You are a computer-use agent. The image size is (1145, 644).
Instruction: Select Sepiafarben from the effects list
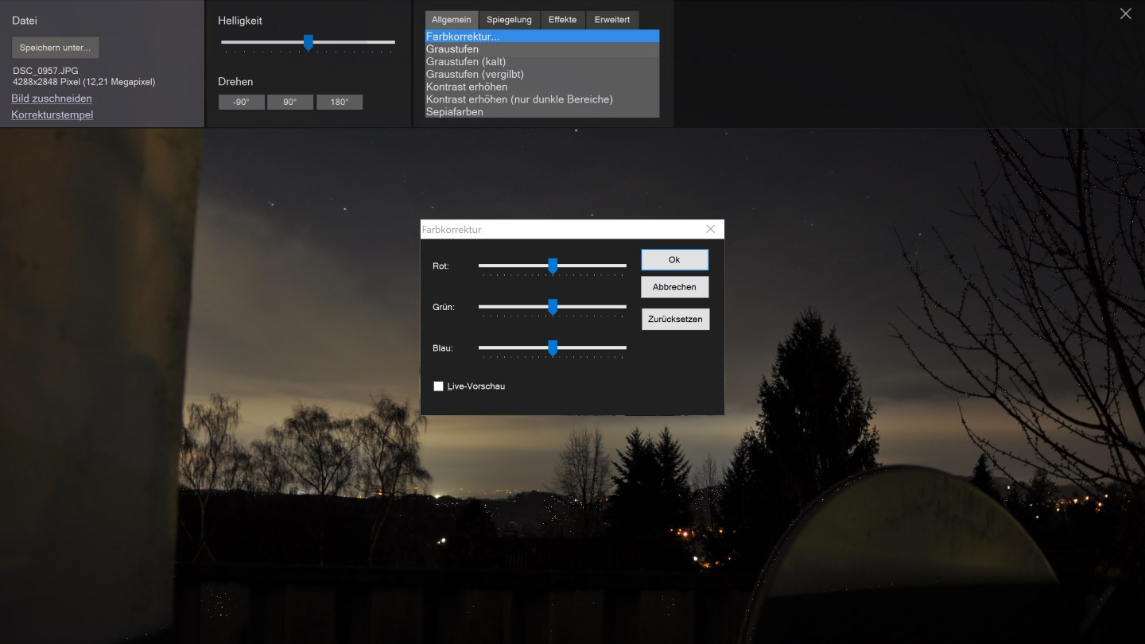[x=455, y=112]
